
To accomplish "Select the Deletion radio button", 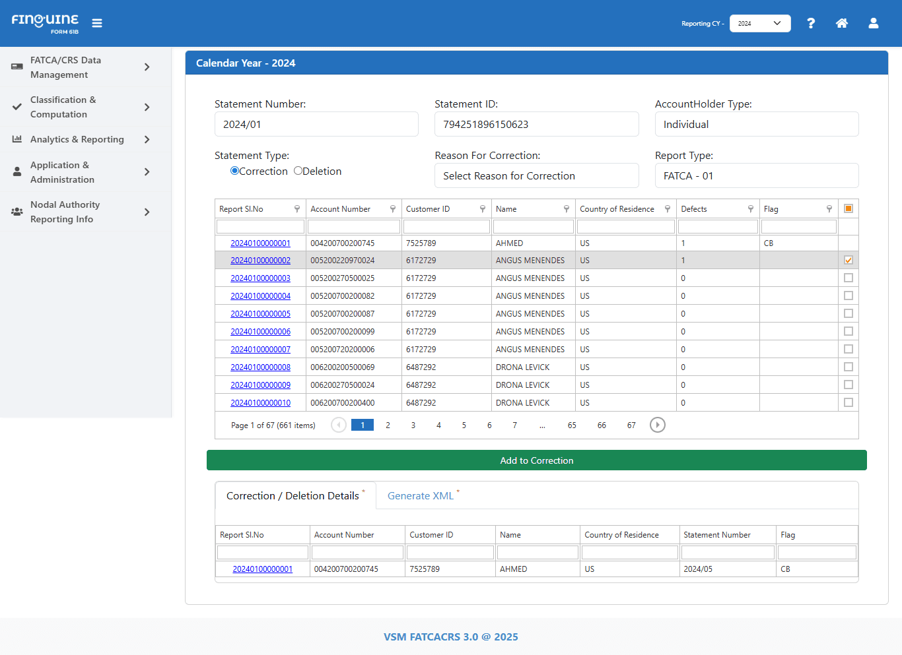I will click(x=298, y=171).
